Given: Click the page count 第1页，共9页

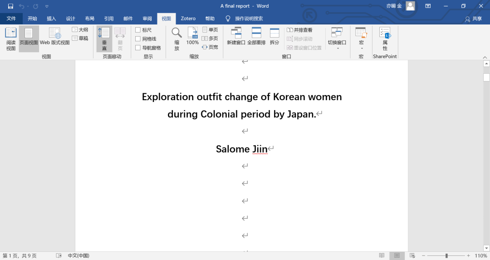Looking at the screenshot, I should coord(20,255).
